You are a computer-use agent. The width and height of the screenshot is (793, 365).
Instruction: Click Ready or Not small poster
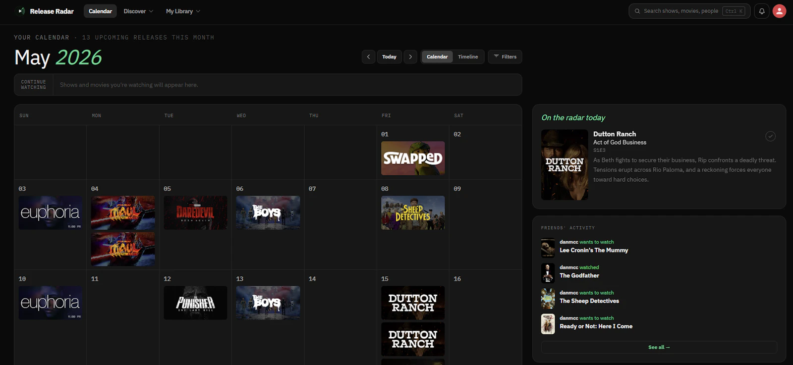548,324
